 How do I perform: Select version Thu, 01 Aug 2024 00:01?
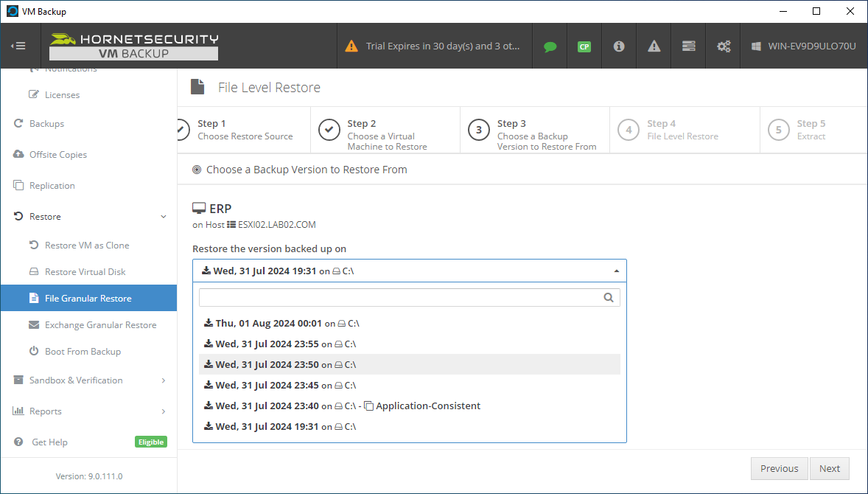pos(410,324)
